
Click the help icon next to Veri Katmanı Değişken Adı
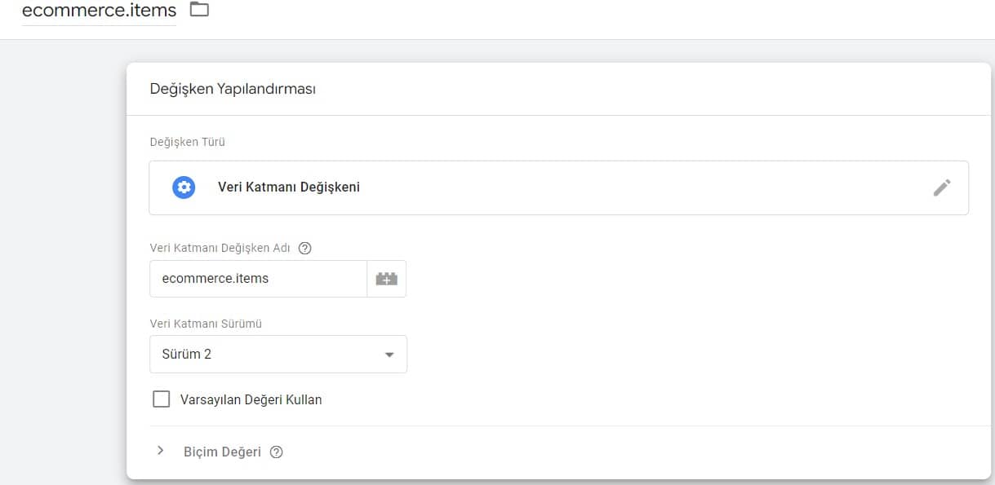[305, 248]
